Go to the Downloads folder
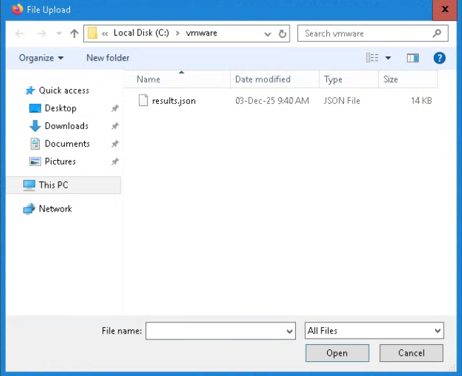The width and height of the screenshot is (462, 376). click(66, 126)
